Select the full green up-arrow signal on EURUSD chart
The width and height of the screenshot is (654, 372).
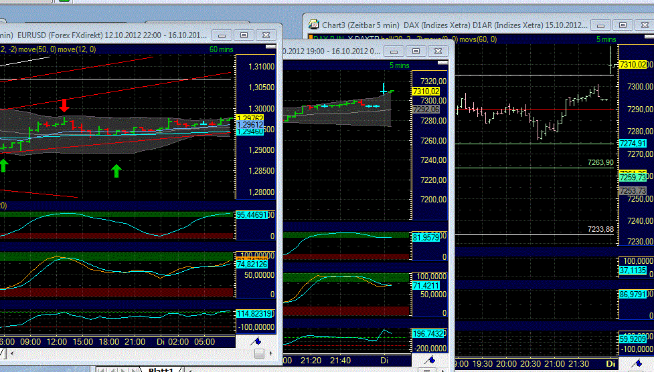pyautogui.click(x=116, y=170)
